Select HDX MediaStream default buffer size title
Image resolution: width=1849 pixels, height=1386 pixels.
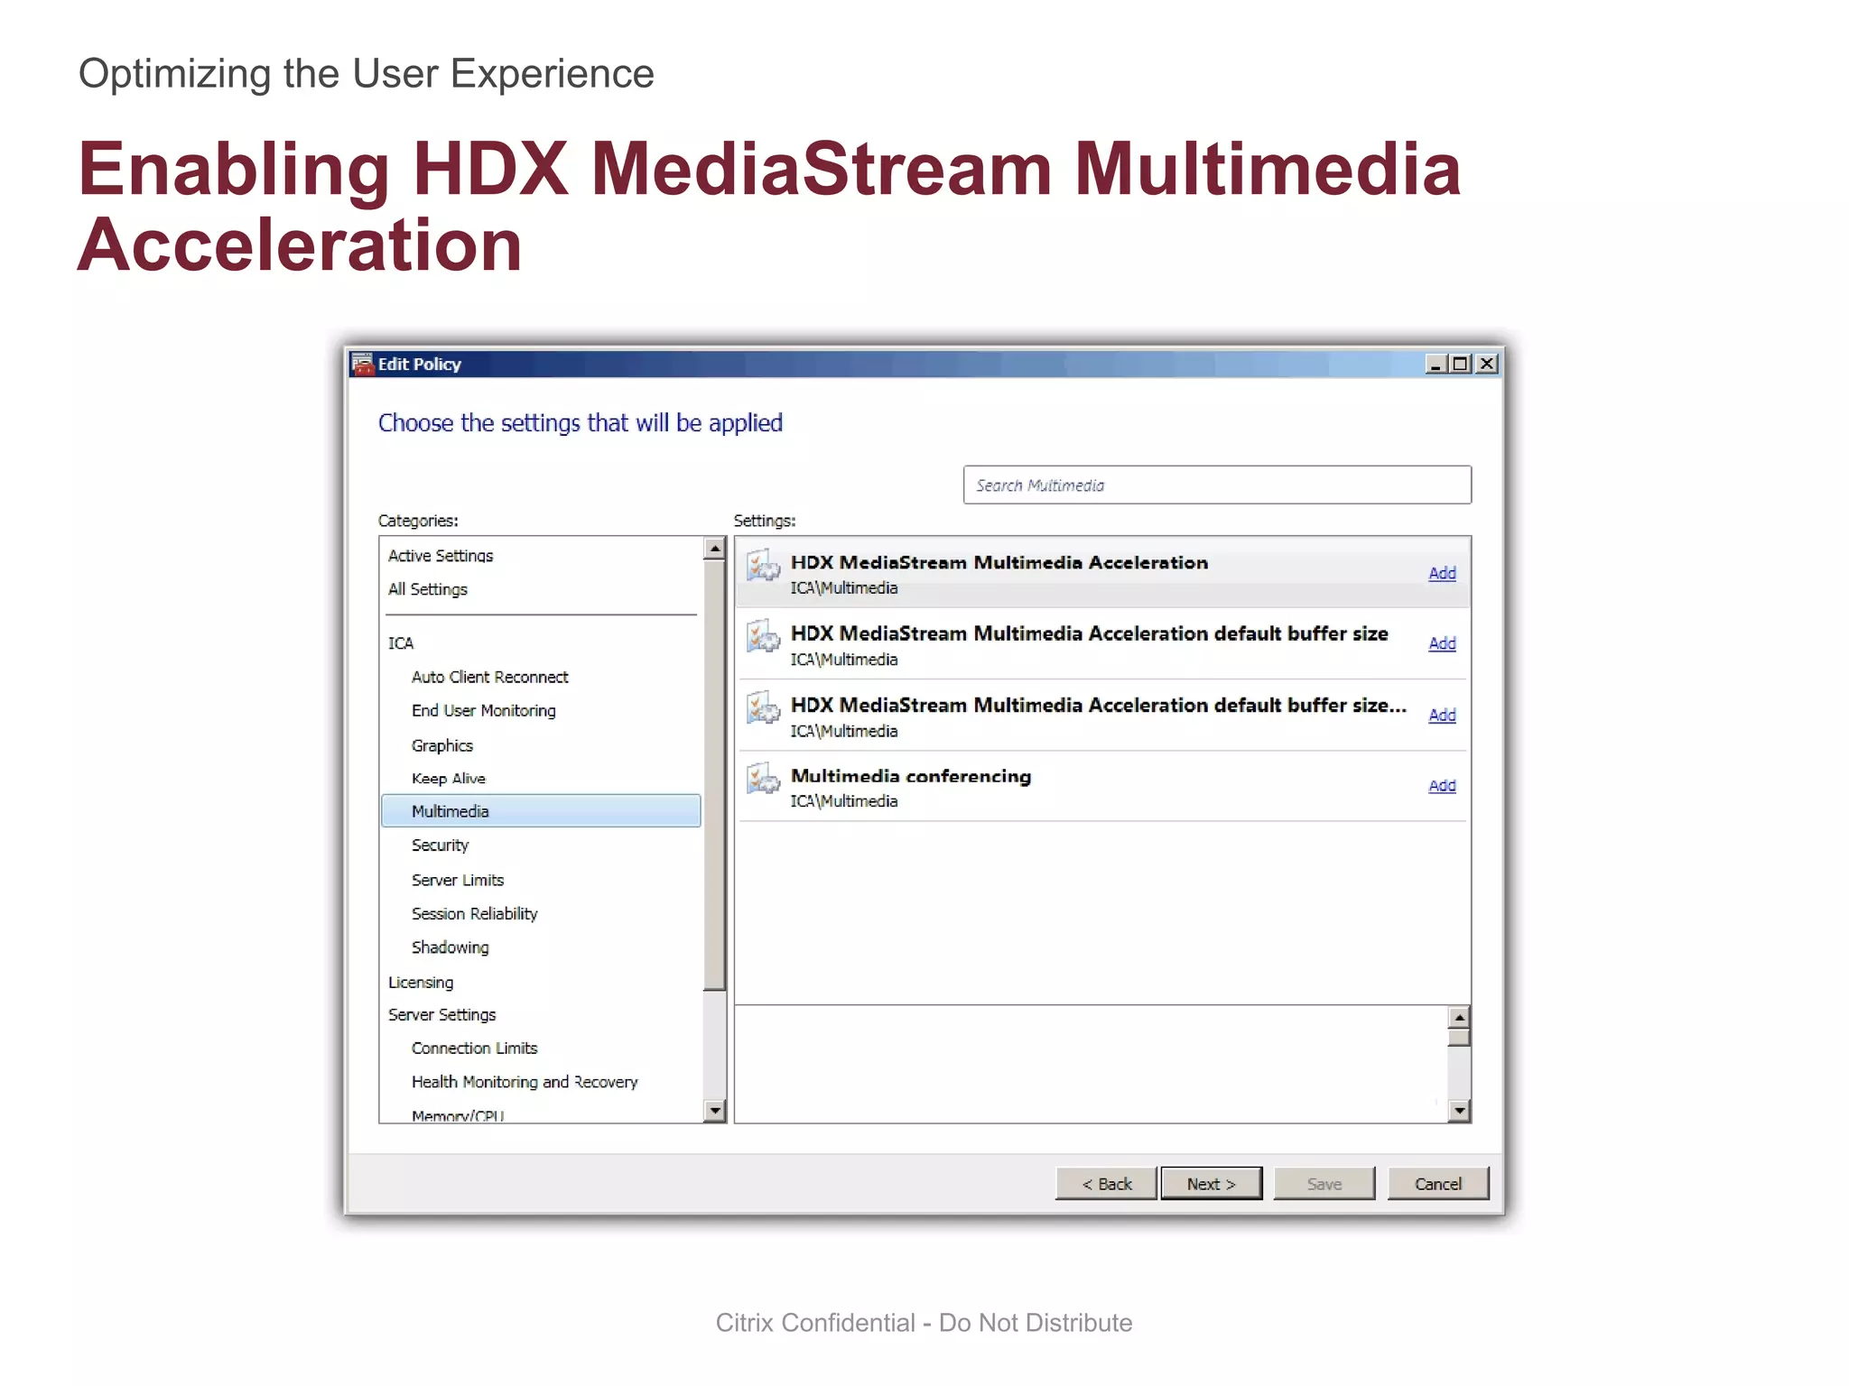pyautogui.click(x=1090, y=633)
